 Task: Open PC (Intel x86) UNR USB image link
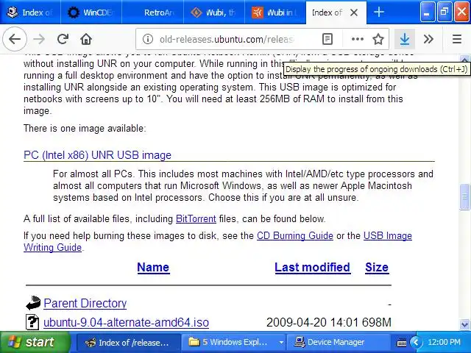97,155
